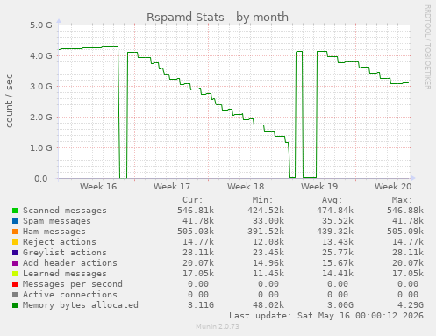
Task: Select the 'Ham messages' legend label
Action: tap(54, 232)
